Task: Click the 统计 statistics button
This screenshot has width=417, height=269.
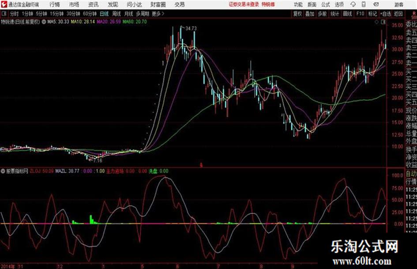Action: click(334, 14)
